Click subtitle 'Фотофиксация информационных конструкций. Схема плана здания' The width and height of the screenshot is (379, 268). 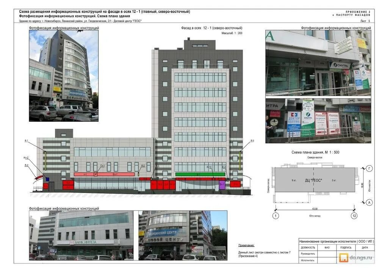click(x=74, y=16)
